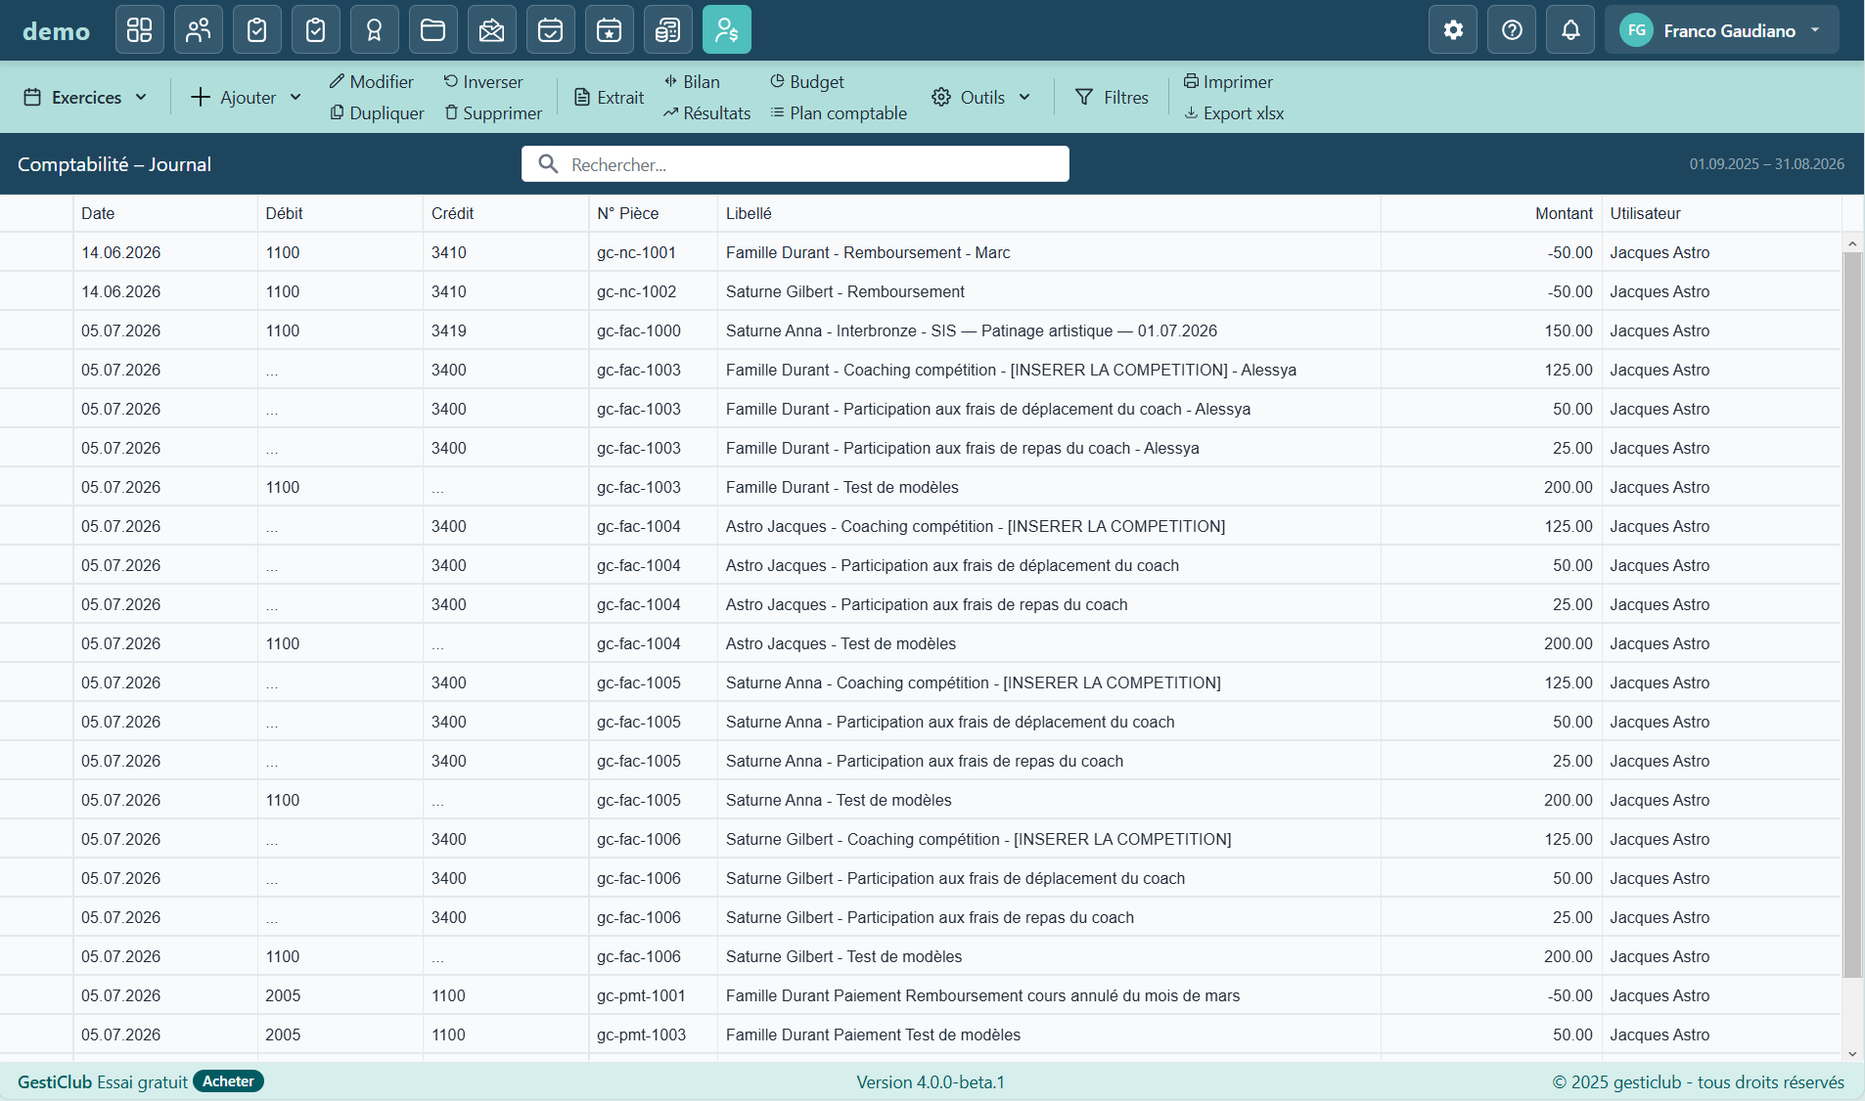The image size is (1865, 1101).
Task: Click Version 4.0.0-beta.1 in the footer
Action: coord(931,1082)
